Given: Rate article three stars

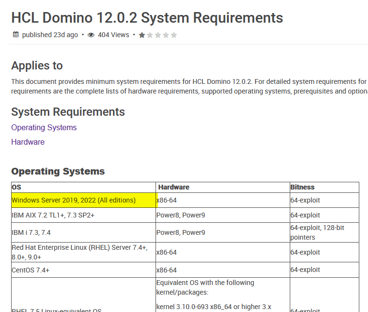Looking at the screenshot, I should click(158, 35).
